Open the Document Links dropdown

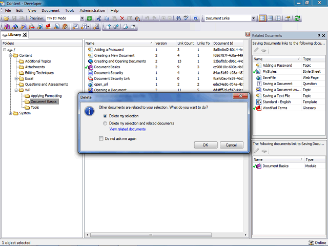click(253, 18)
